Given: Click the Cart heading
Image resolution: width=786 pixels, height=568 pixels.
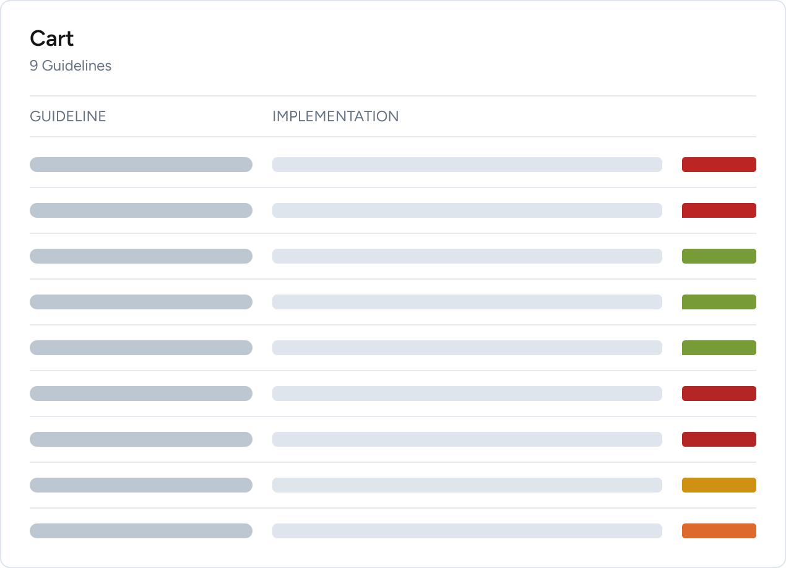Looking at the screenshot, I should (52, 38).
